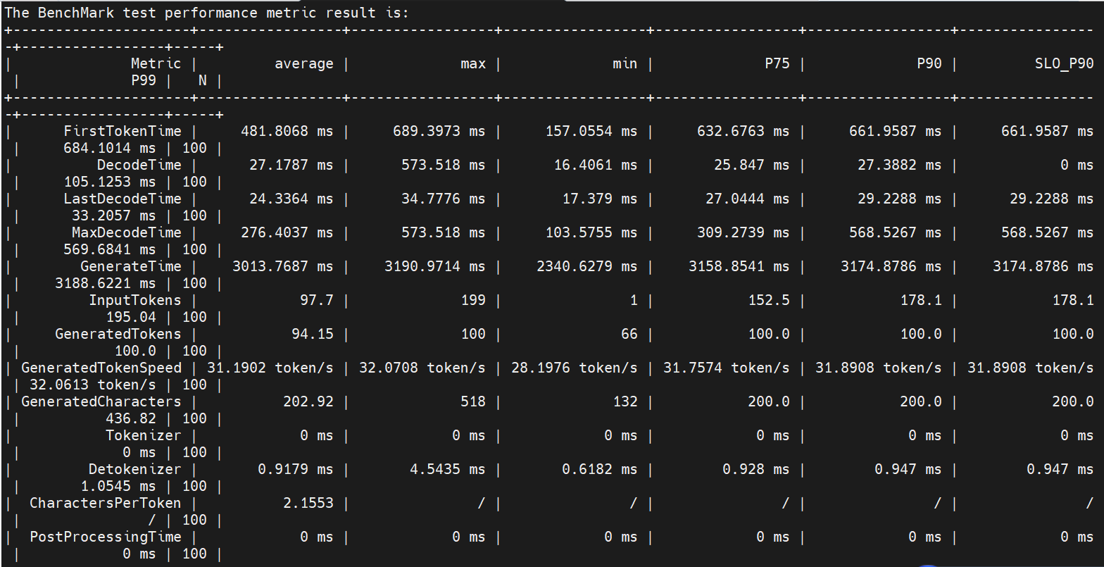This screenshot has width=1104, height=567.
Task: Select the average value 481.8068 ms
Action: click(x=287, y=131)
